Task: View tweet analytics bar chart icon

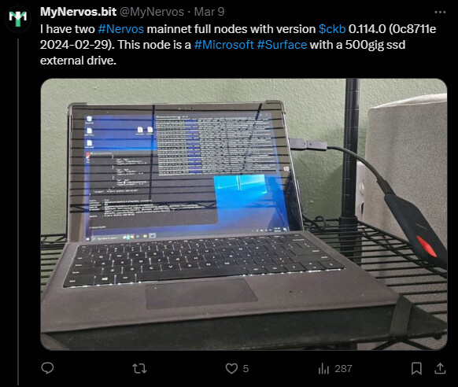Action: pyautogui.click(x=323, y=369)
